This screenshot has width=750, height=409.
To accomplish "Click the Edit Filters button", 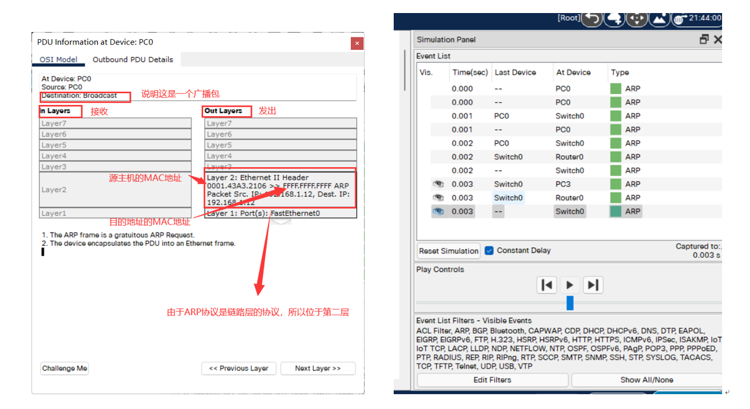I will 492,380.
